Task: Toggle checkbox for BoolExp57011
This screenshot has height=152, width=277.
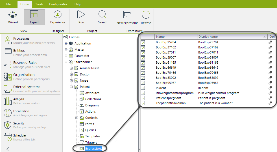Action: [x=143, y=52]
